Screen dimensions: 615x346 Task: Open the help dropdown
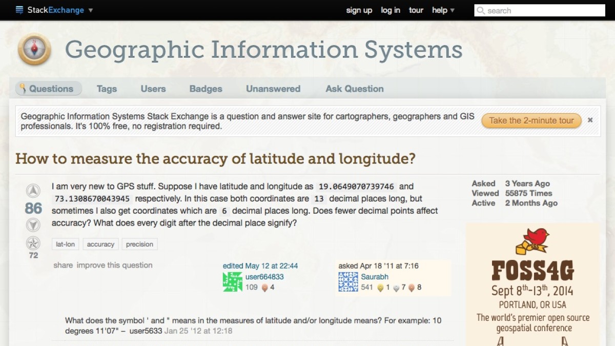coord(442,10)
